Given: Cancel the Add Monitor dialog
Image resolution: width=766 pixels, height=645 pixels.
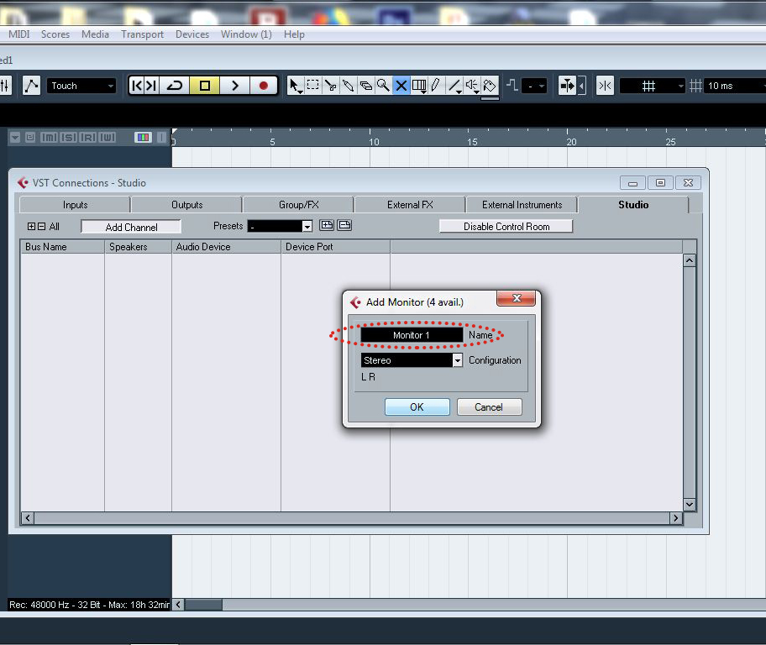Looking at the screenshot, I should coord(489,407).
